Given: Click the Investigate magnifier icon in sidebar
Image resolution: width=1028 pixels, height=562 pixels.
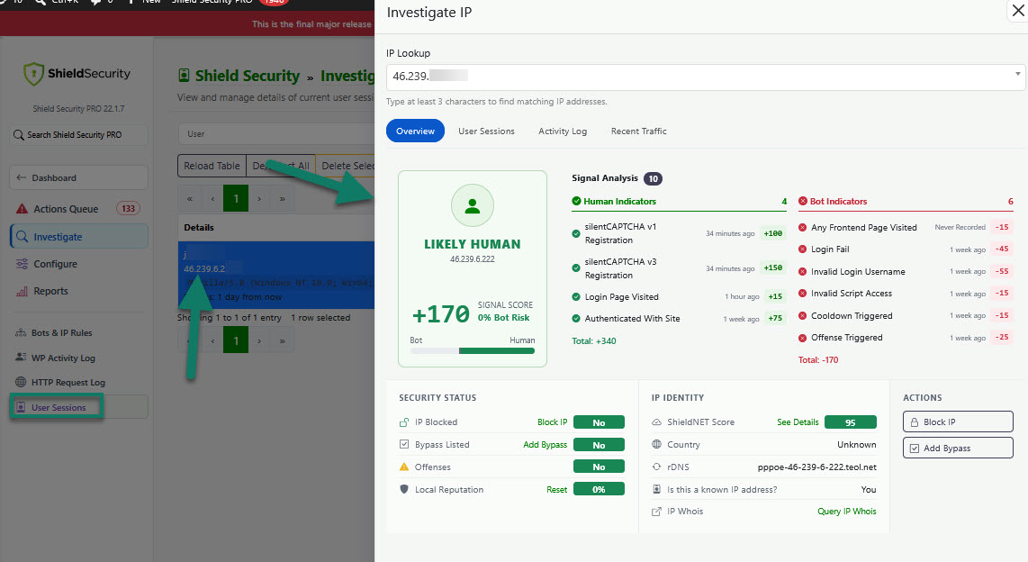Looking at the screenshot, I should click(x=22, y=237).
